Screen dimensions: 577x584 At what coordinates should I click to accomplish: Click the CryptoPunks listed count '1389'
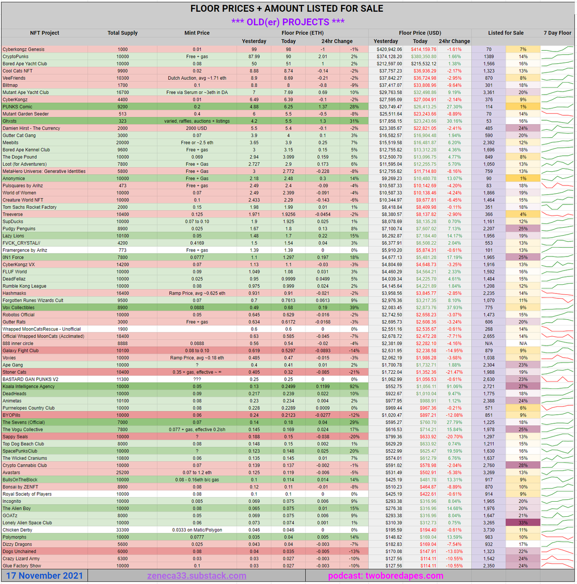(488, 56)
